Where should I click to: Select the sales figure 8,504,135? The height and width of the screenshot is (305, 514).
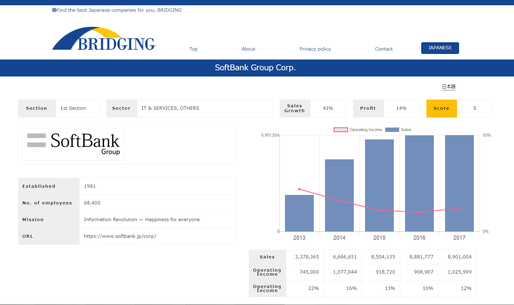[x=383, y=257]
